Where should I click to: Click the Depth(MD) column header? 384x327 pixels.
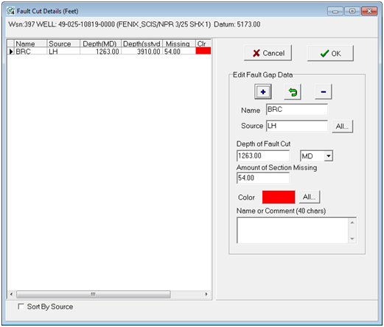[100, 43]
